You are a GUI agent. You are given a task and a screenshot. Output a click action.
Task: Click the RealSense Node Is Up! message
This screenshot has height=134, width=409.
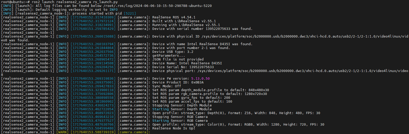pos(174,128)
